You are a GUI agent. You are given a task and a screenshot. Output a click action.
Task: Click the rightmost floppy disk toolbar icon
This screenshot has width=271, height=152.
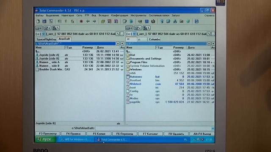[x=196, y=22]
